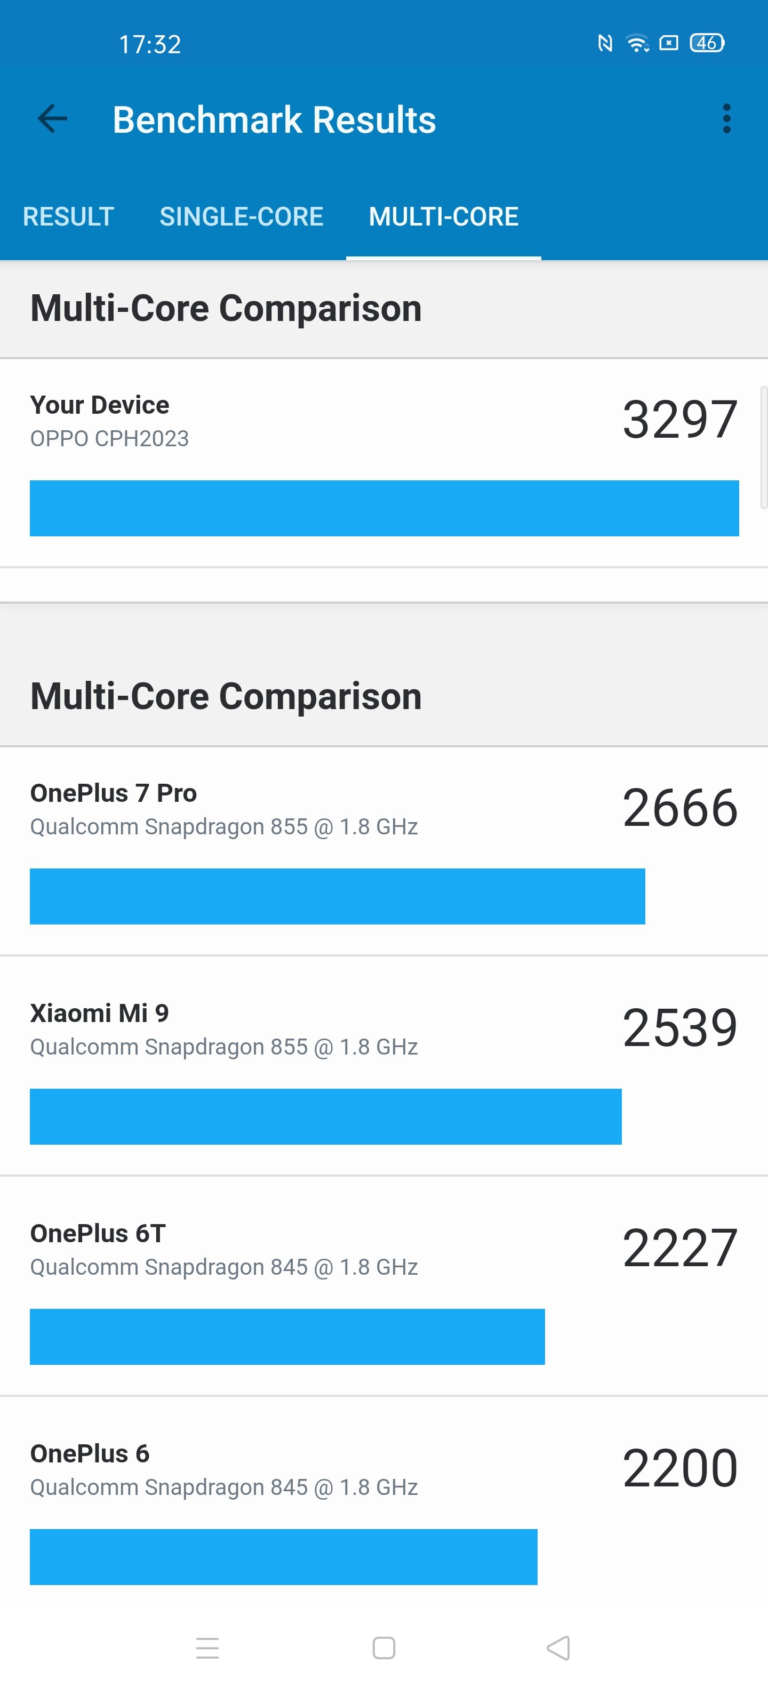
Task: Tap the Android back triangle button
Action: tap(559, 1648)
